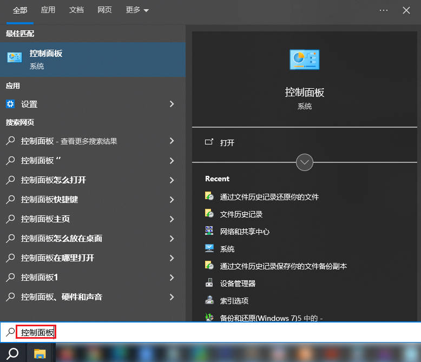Expand arrow for 控制面板主页

172,219
